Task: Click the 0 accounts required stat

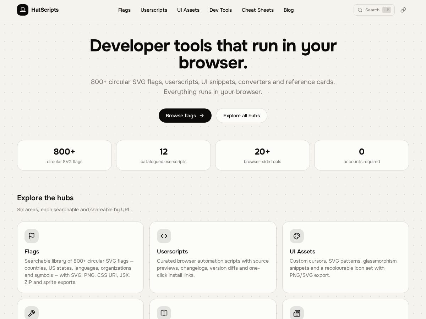Action: [x=361, y=155]
